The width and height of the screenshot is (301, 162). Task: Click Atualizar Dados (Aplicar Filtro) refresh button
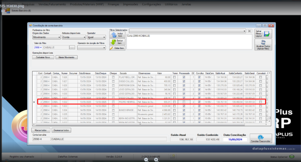[x=263, y=45]
